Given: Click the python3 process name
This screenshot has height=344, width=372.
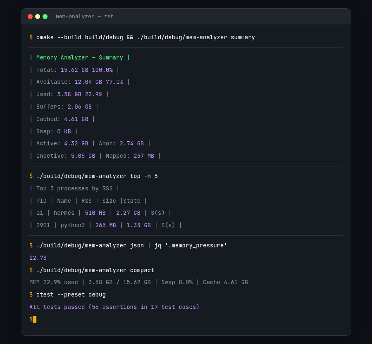Looking at the screenshot, I should pyautogui.click(x=73, y=225).
